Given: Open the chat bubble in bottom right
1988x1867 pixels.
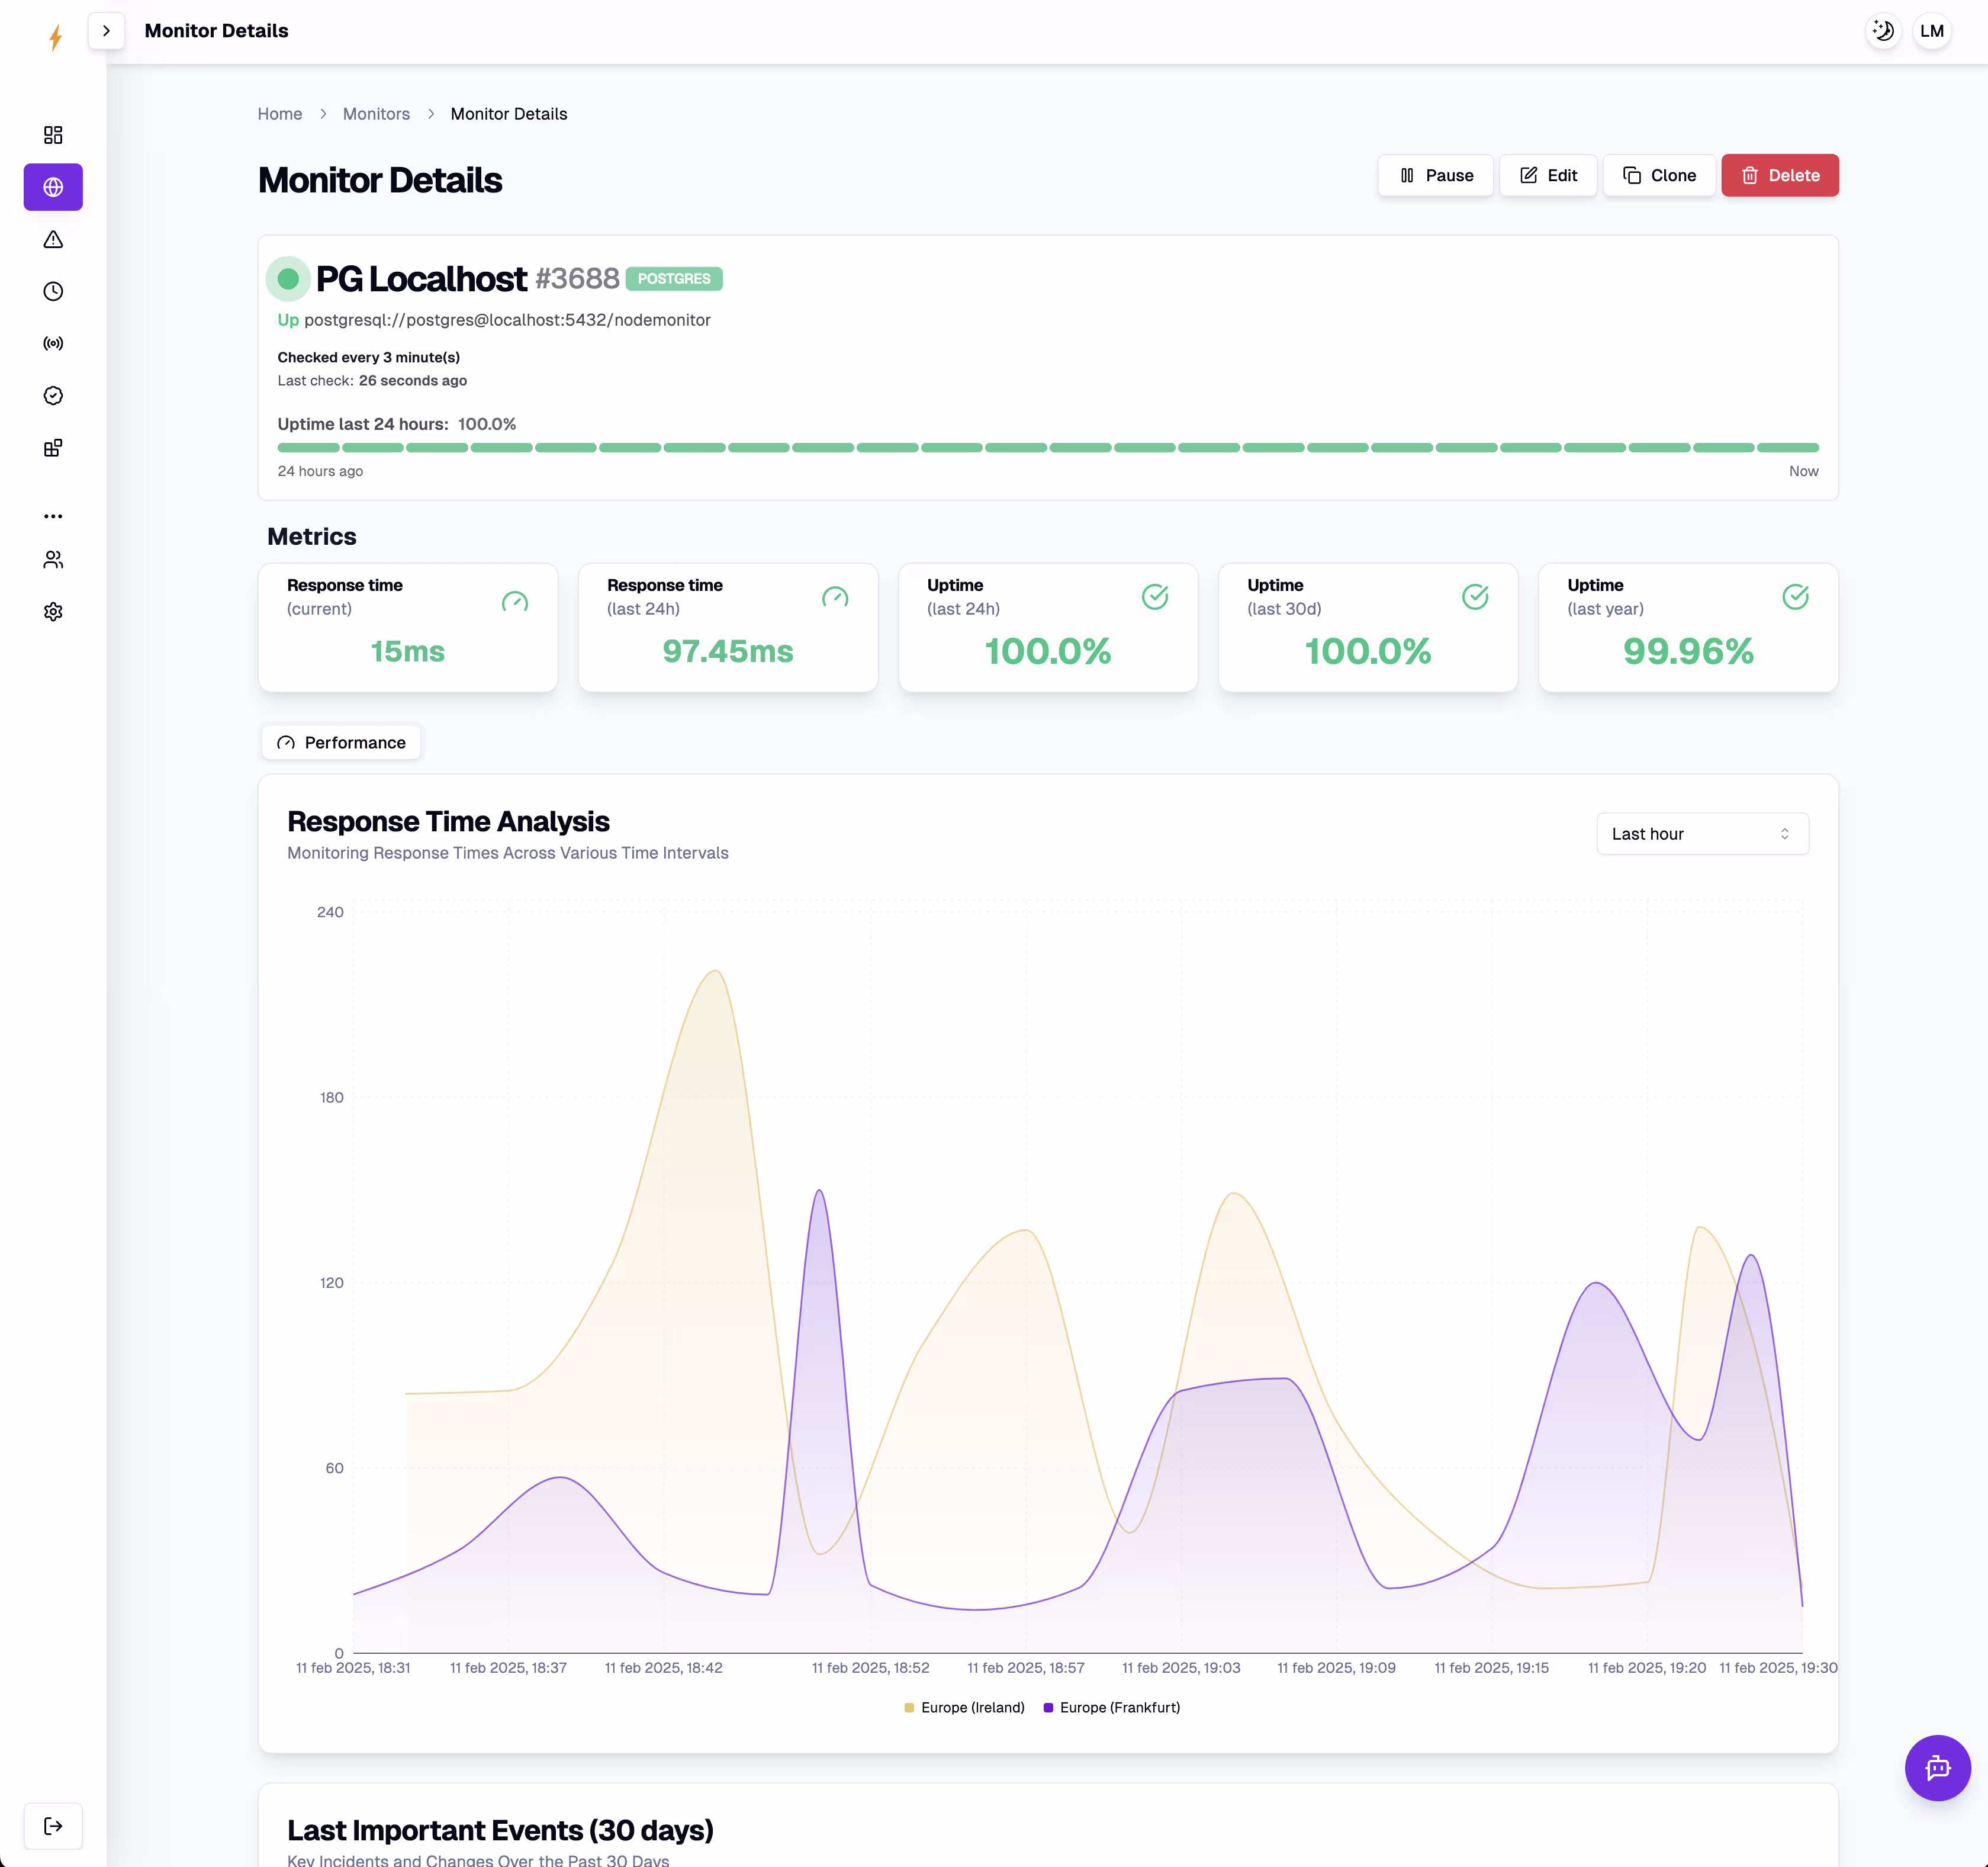Looking at the screenshot, I should click(1937, 1767).
